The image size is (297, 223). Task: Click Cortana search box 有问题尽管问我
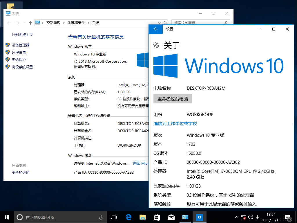click(x=60, y=217)
